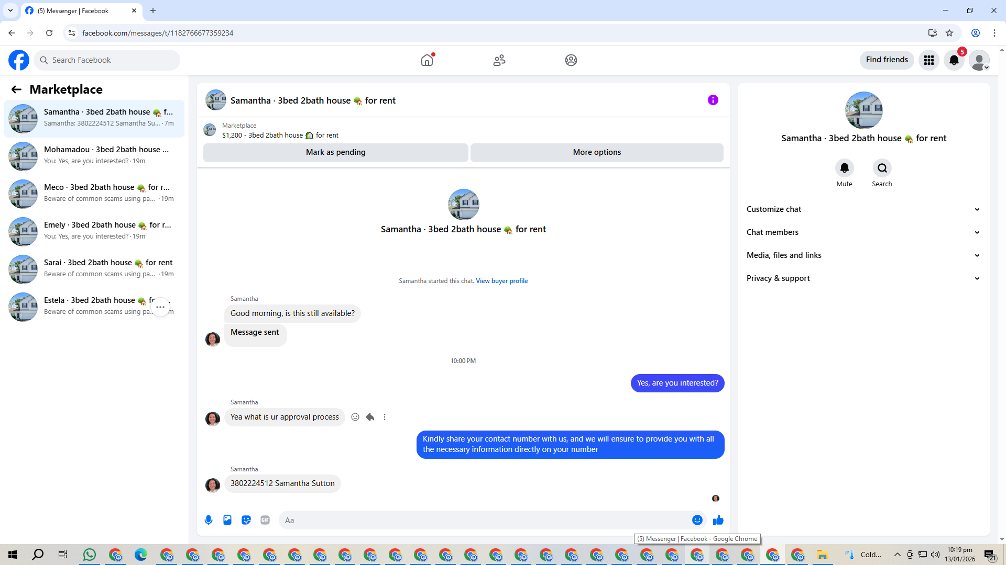Expand Chat members section

[863, 232]
